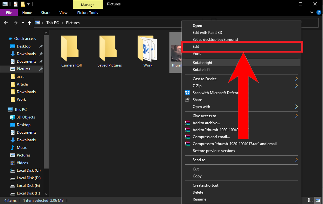Choose Edit with Paint 3D
The height and width of the screenshot is (204, 323).
(x=241, y=33)
